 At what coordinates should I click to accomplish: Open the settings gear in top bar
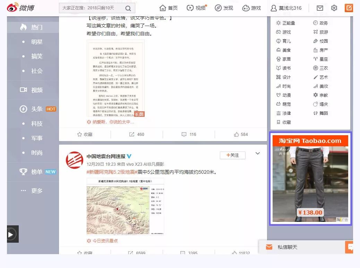(x=334, y=8)
